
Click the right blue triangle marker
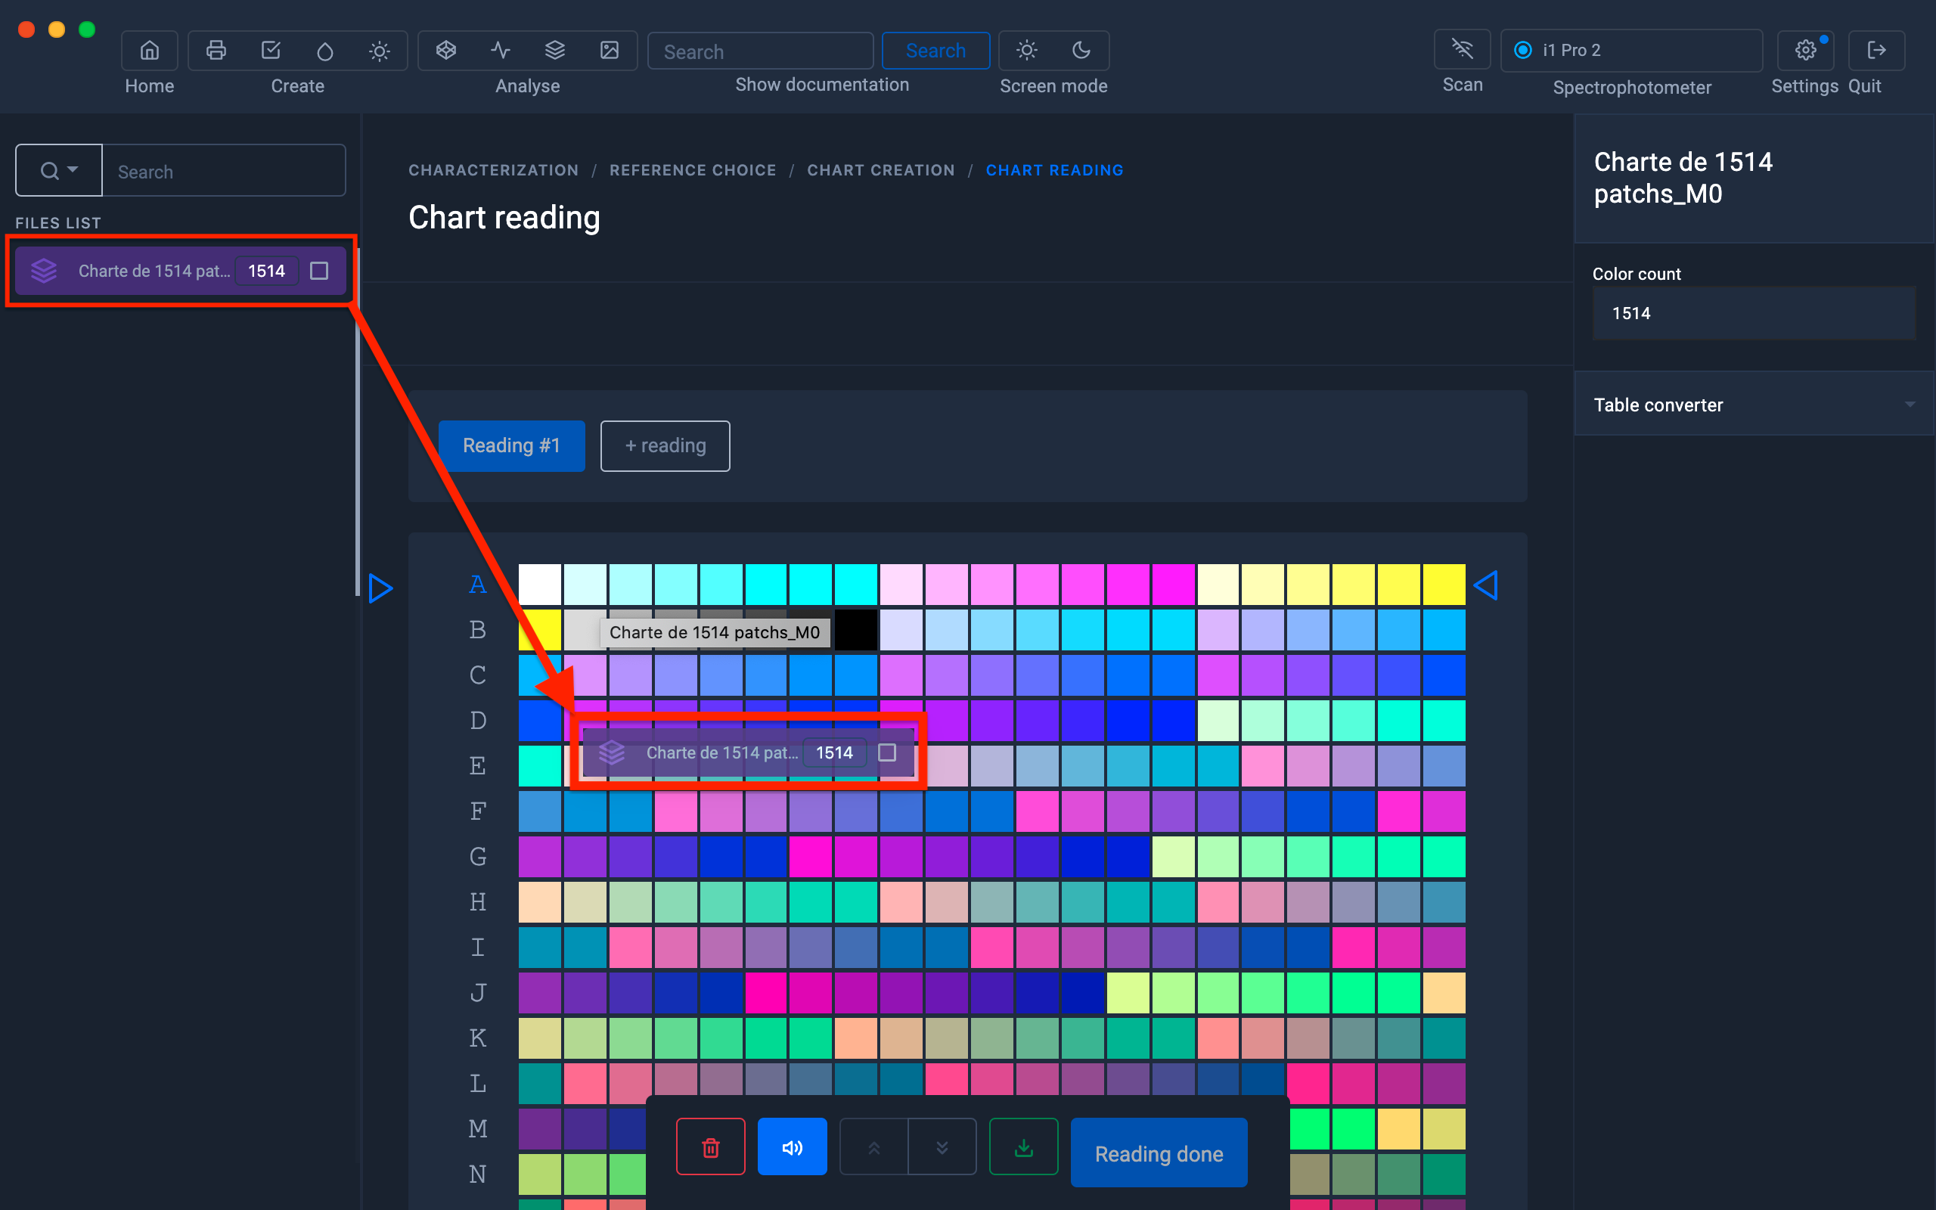(x=1485, y=585)
